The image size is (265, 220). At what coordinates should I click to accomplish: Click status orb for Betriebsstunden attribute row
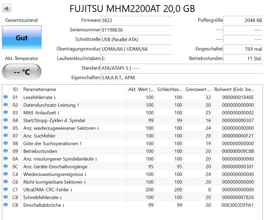[6, 151]
